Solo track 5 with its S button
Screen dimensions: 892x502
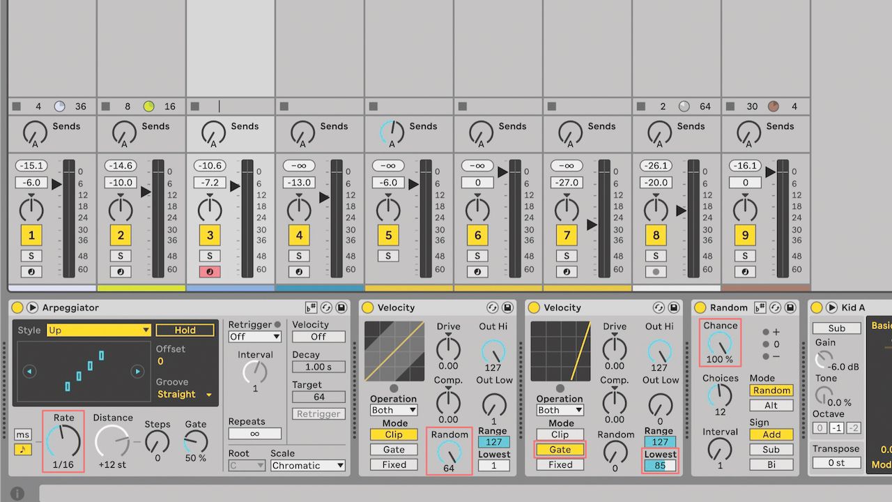tap(388, 256)
